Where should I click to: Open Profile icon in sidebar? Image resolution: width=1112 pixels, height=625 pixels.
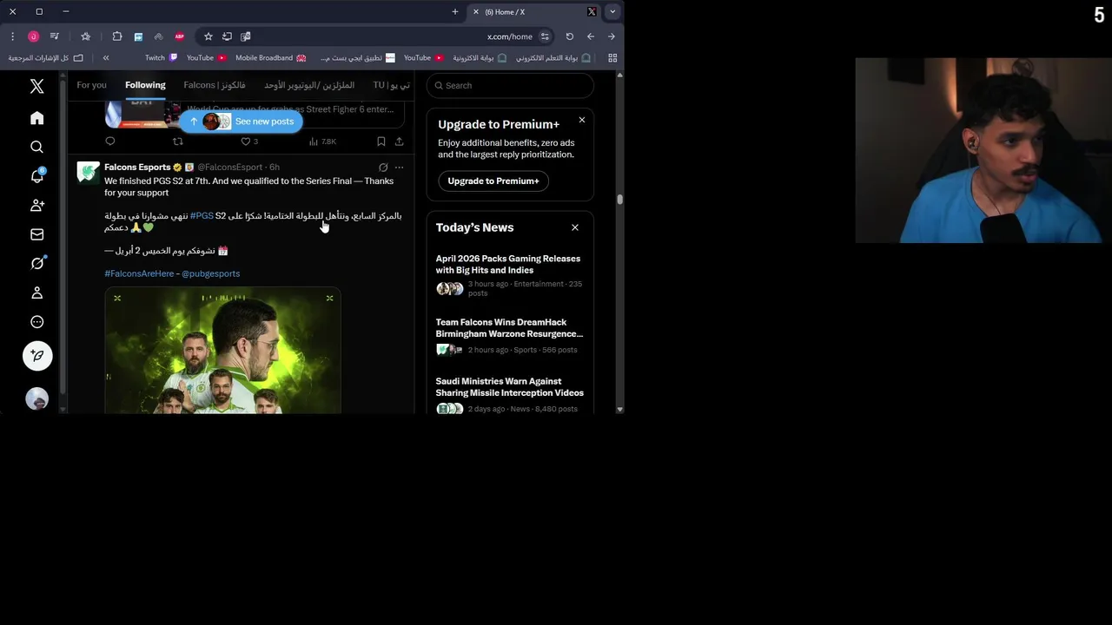(x=36, y=293)
